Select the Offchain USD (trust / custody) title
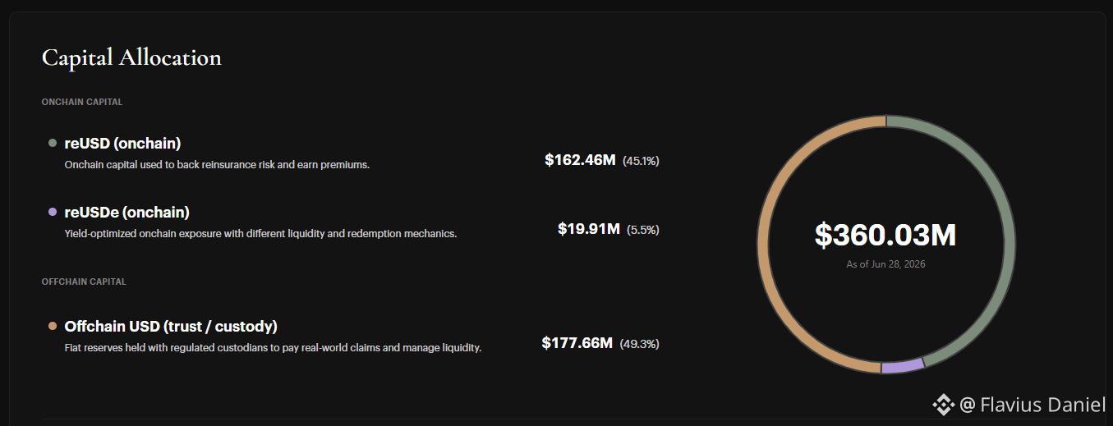 (x=171, y=327)
